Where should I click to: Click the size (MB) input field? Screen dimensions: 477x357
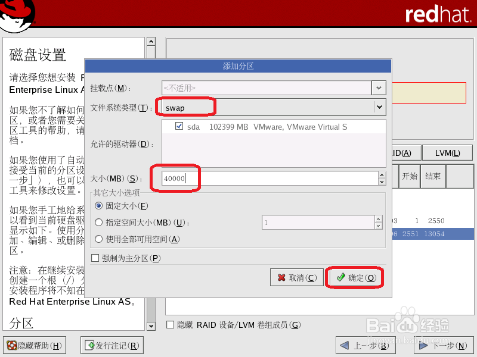click(270, 178)
